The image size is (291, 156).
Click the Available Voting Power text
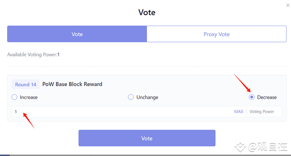coord(33,55)
